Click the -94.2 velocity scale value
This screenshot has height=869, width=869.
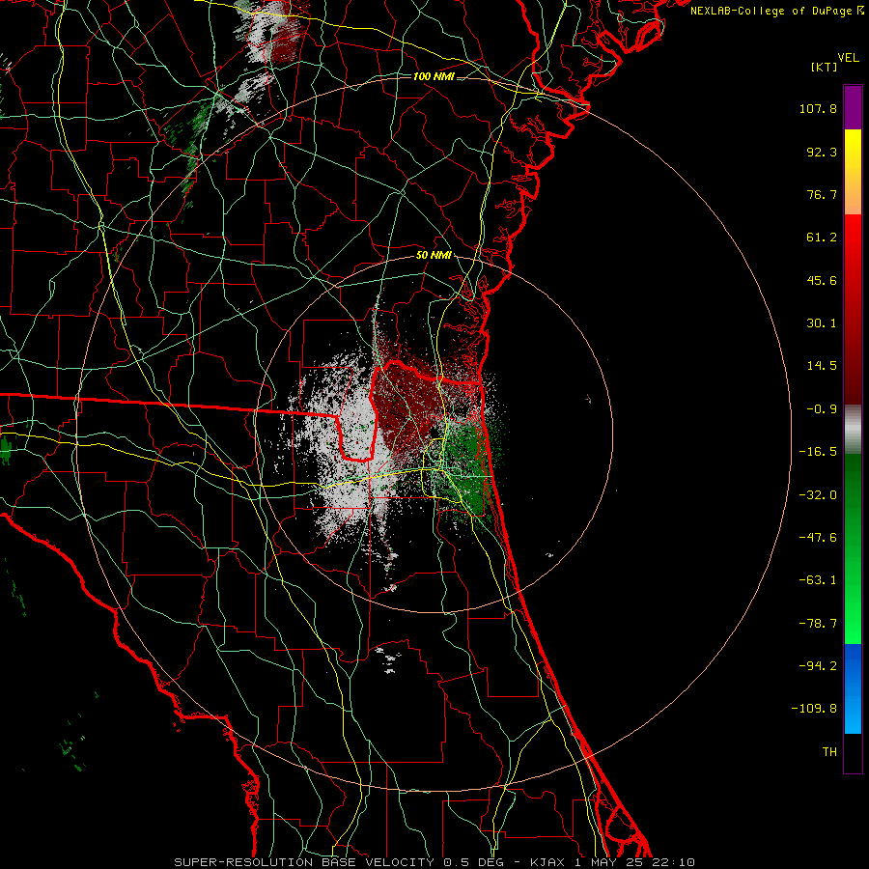(818, 666)
